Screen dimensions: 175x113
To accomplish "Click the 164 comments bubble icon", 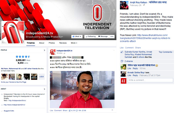I will (x=77, y=111).
